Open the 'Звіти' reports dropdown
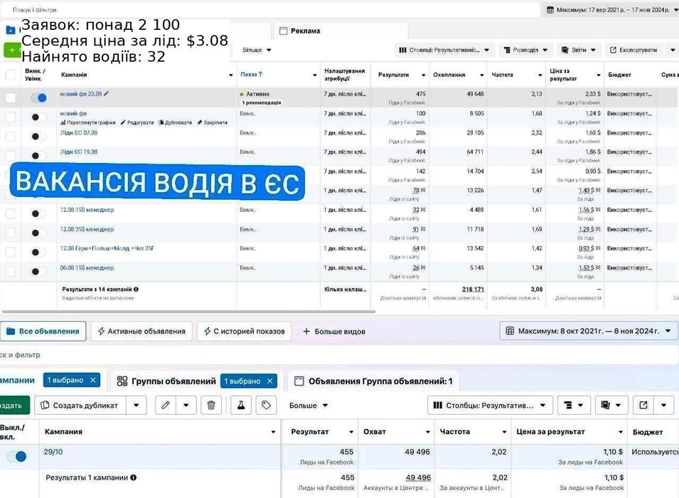 click(x=578, y=50)
